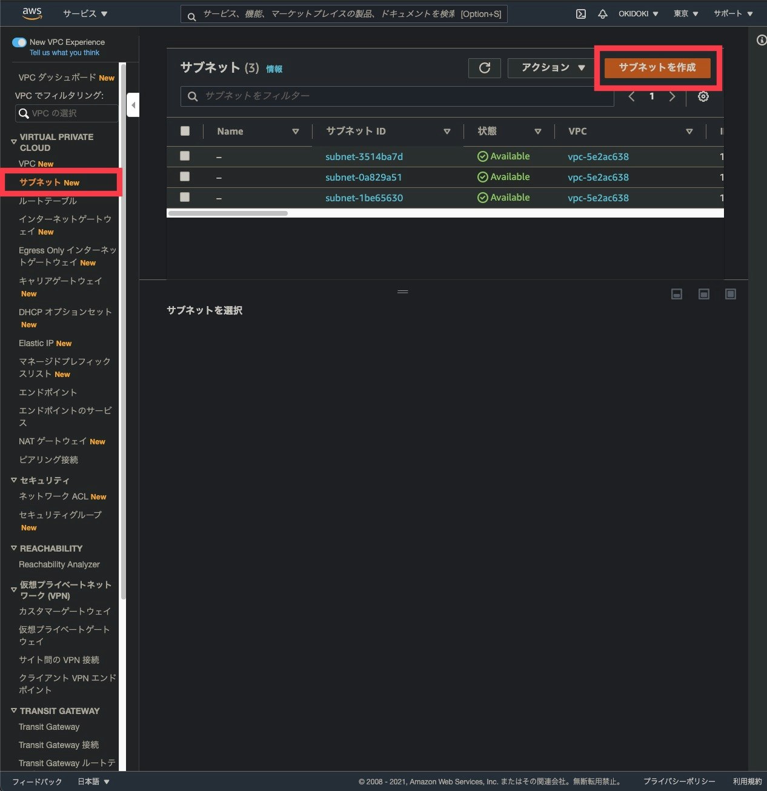This screenshot has height=791, width=767.
Task: Open the notifications bell icon
Action: [x=602, y=13]
